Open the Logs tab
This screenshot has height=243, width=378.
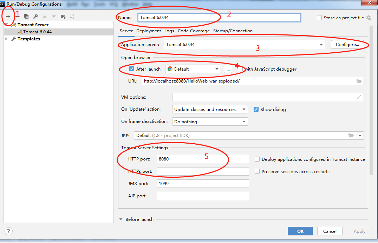click(169, 31)
